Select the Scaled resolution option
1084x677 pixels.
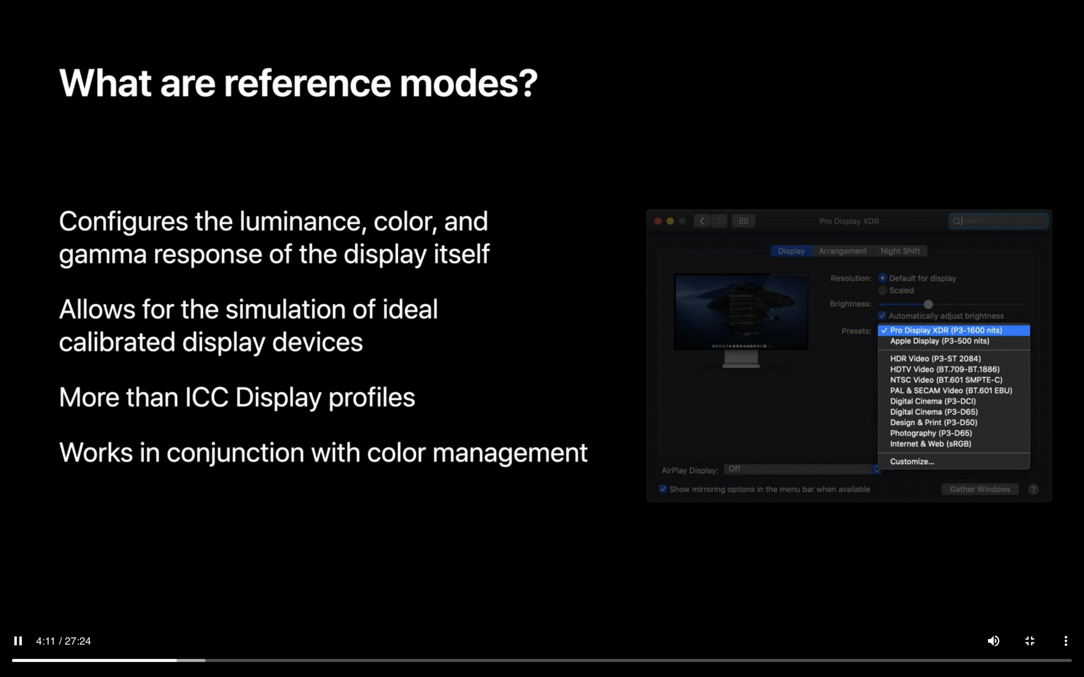click(882, 290)
